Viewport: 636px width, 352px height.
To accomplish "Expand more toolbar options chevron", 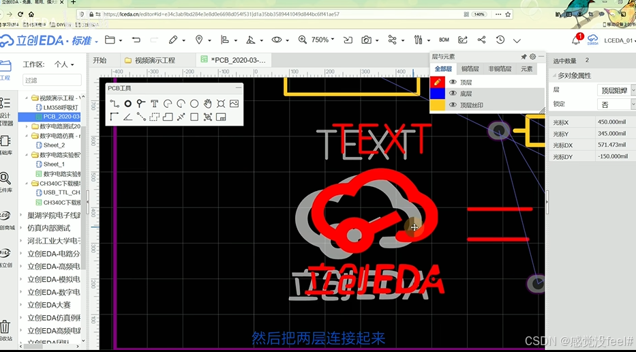I will 517,41.
